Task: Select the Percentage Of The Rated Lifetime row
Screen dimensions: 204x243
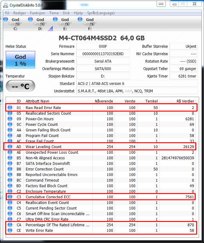Action: pos(101,225)
